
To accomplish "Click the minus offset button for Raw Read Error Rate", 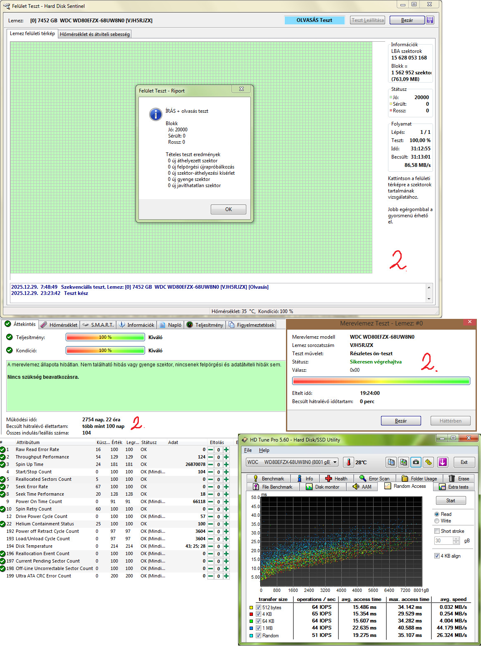I will 211,450.
